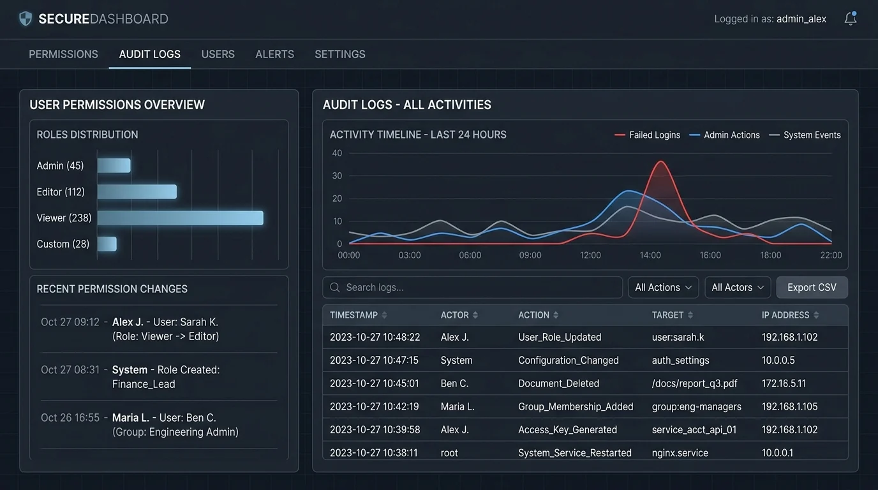The image size is (878, 490).
Task: Click IP address 10.0.0.5
Action: [778, 360]
